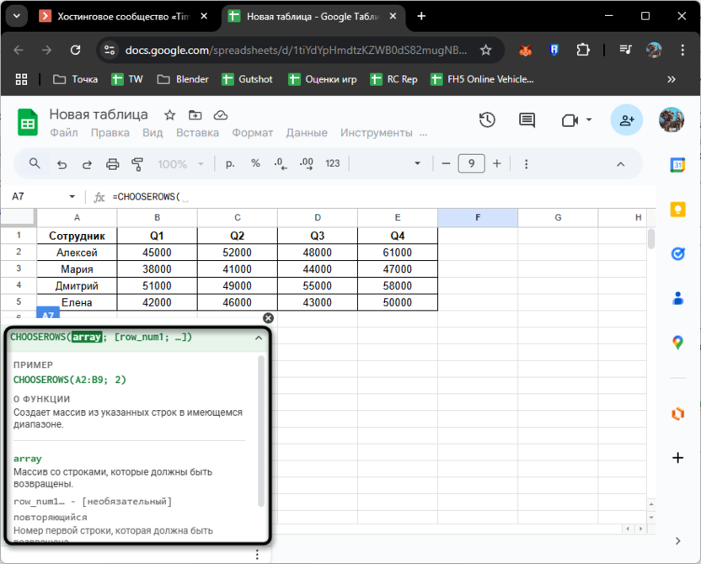The image size is (701, 564).
Task: Close the function help popup
Action: coord(268,318)
